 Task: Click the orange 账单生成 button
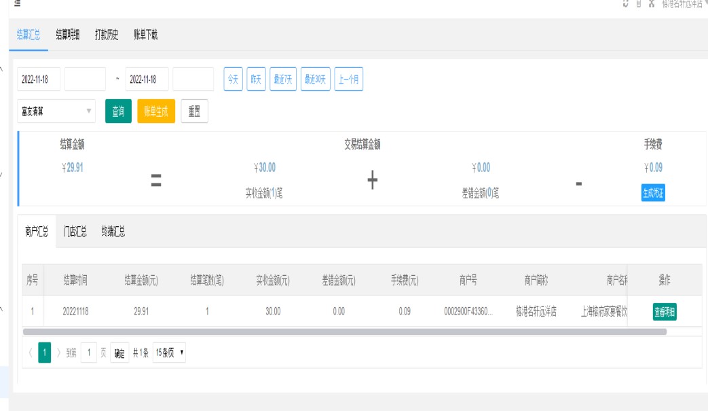point(156,111)
